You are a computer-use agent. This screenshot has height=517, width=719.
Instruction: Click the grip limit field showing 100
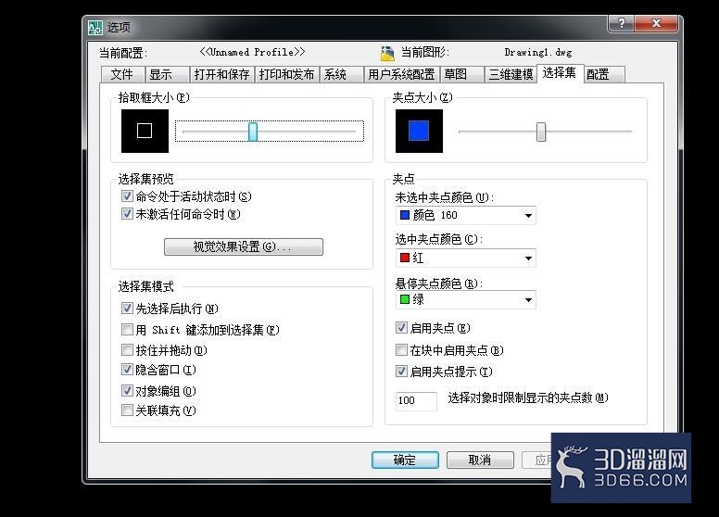tap(416, 400)
